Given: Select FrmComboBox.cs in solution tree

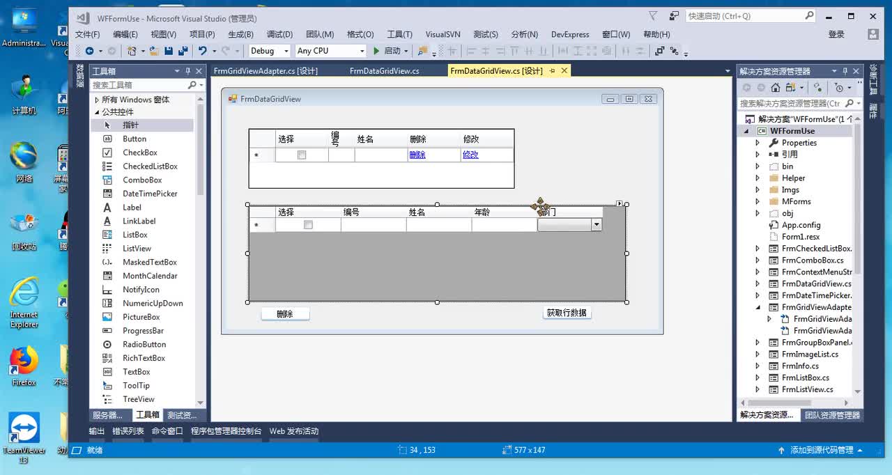Looking at the screenshot, I should click(x=813, y=260).
